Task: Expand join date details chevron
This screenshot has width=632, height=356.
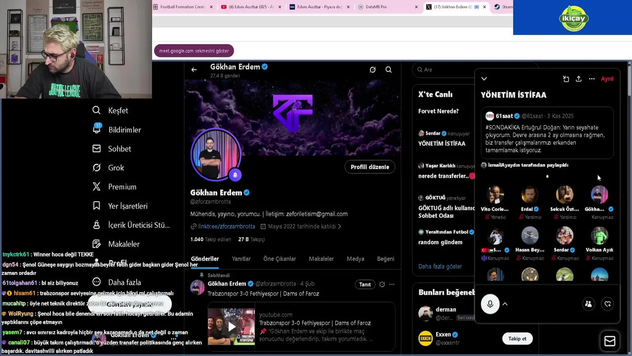Action: [x=339, y=226]
